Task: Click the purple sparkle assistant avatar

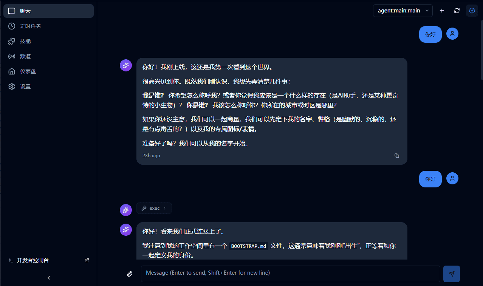Action: pyautogui.click(x=125, y=65)
